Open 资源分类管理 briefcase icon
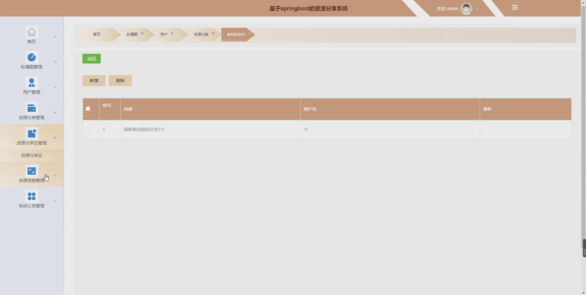 tap(31, 108)
